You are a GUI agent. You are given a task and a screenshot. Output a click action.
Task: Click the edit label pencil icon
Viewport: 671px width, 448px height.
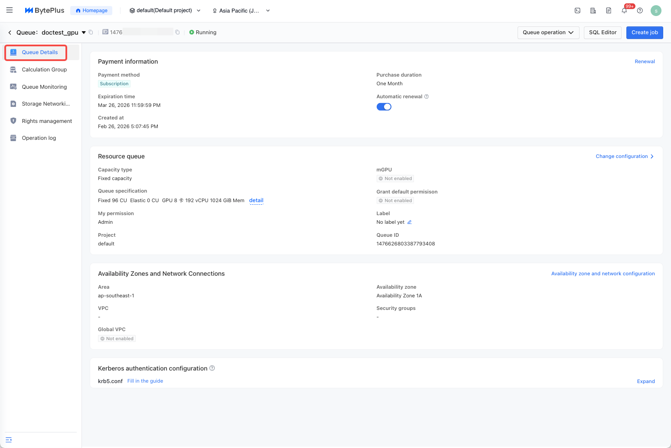(409, 222)
